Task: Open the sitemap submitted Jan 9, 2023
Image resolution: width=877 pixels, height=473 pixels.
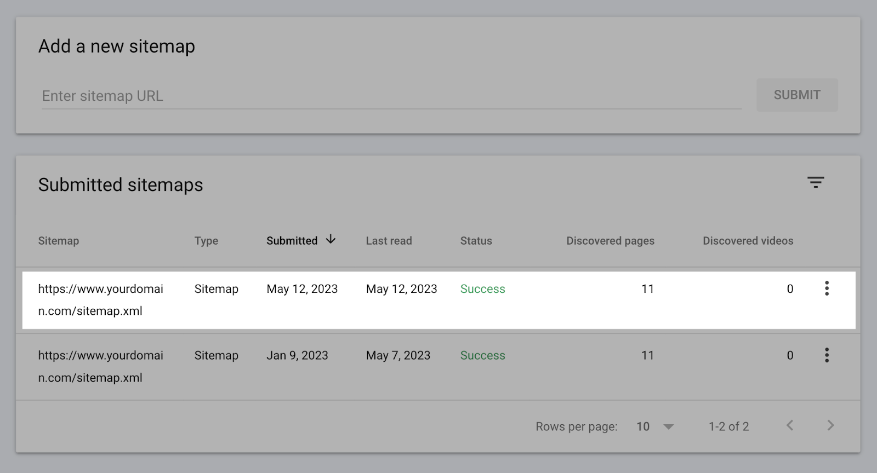Action: point(101,366)
